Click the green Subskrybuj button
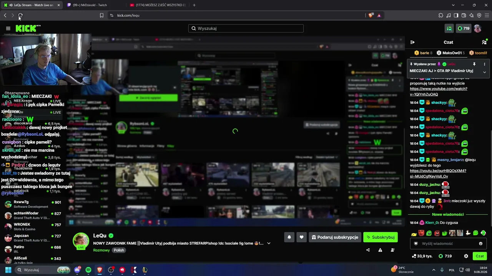The width and height of the screenshot is (492, 276). pyautogui.click(x=381, y=237)
